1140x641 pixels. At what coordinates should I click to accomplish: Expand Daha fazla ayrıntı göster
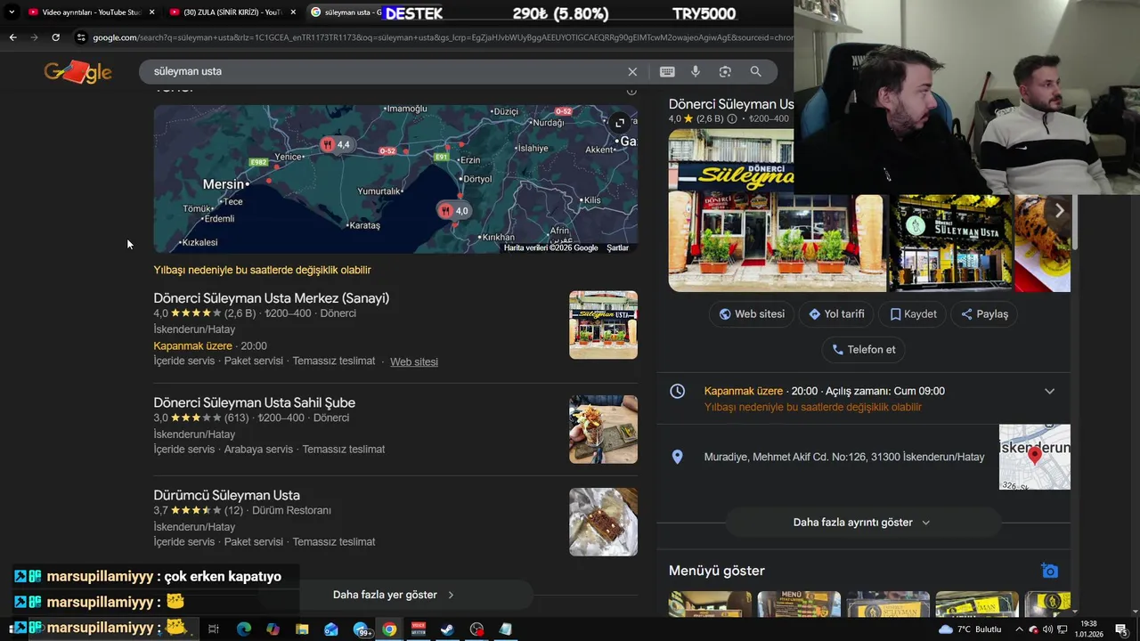coord(861,523)
